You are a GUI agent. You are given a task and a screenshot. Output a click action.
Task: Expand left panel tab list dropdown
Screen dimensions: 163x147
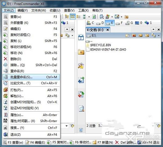click(67, 29)
